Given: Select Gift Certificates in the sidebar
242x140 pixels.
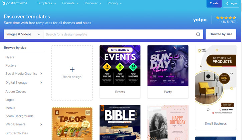Looking at the screenshot, I should tap(16, 133).
